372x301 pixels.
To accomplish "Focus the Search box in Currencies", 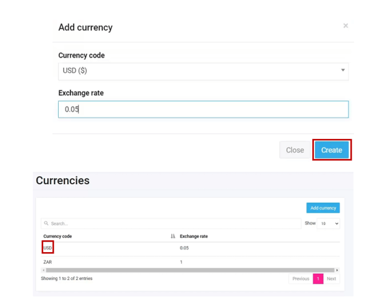I will pos(173,224).
